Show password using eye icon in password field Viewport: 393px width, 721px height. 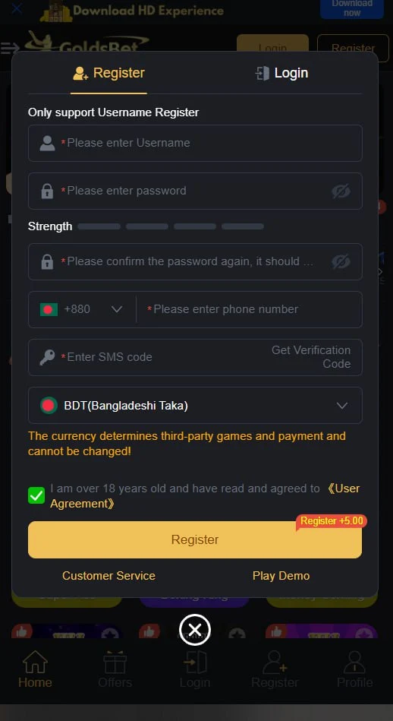[x=341, y=191]
